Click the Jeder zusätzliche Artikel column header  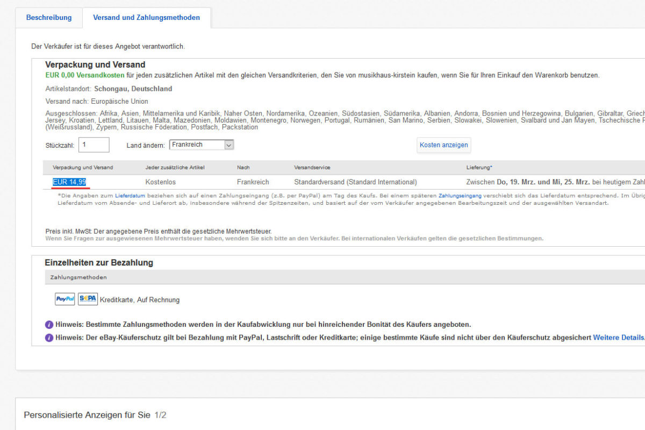175,168
